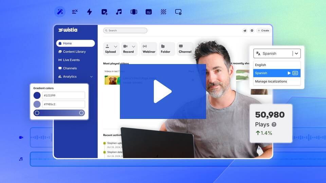Click the right gradient slider handle
The width and height of the screenshot is (326, 183).
(x=81, y=113)
